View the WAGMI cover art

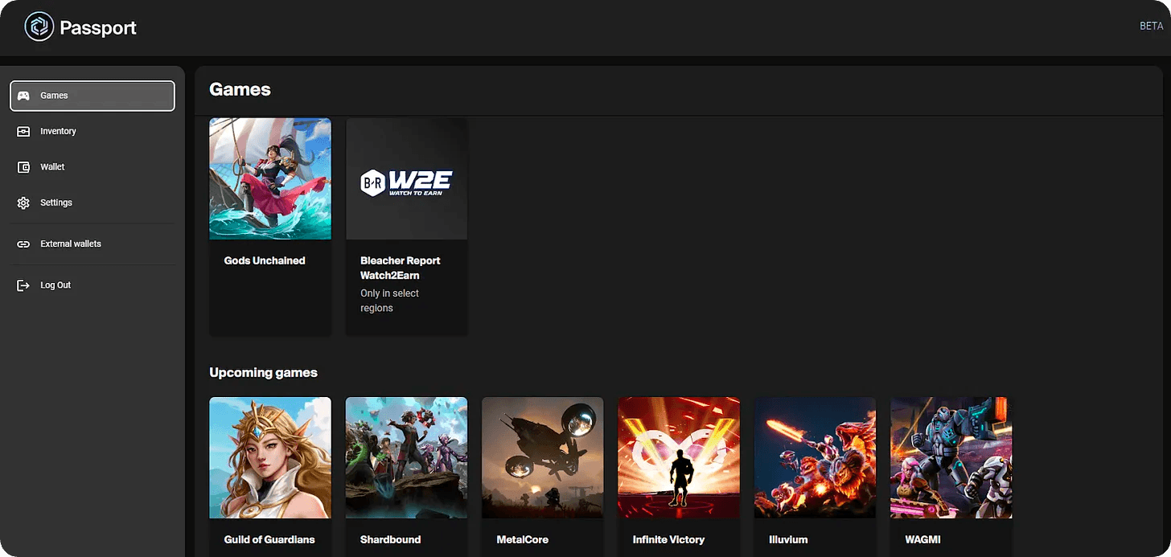(951, 457)
